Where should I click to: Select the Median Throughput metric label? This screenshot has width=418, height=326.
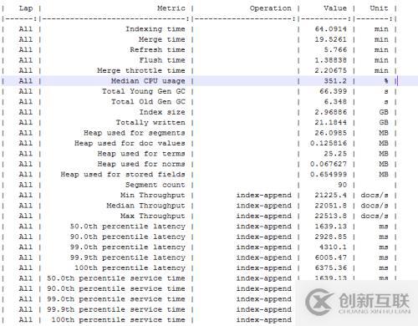[x=145, y=206]
